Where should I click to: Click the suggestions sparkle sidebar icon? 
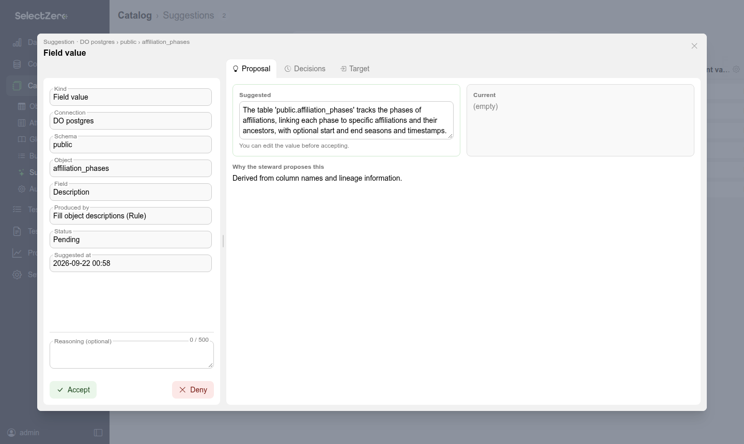coord(21,172)
